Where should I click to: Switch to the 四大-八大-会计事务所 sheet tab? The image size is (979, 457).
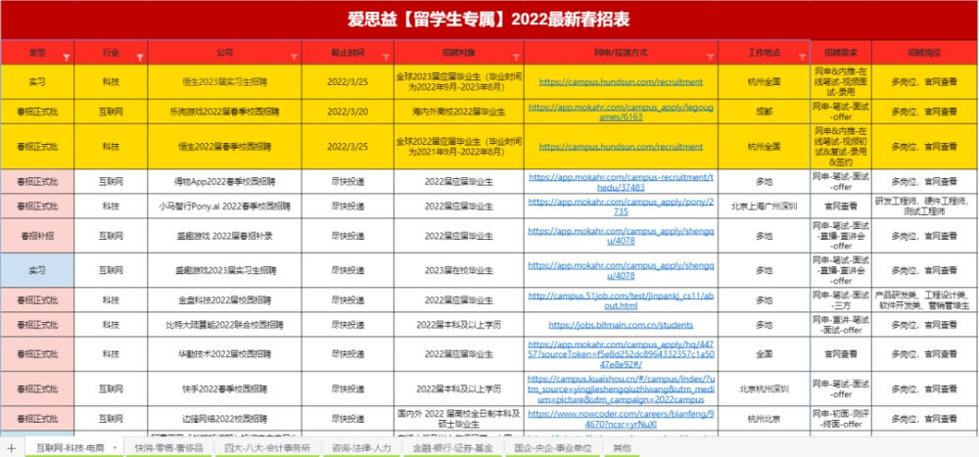click(267, 447)
